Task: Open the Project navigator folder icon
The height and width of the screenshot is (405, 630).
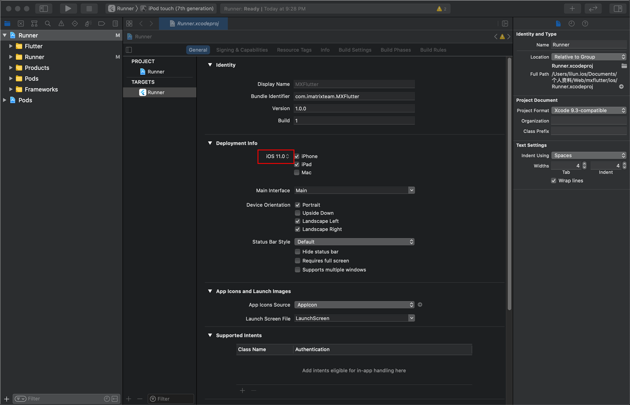Action: (x=7, y=23)
